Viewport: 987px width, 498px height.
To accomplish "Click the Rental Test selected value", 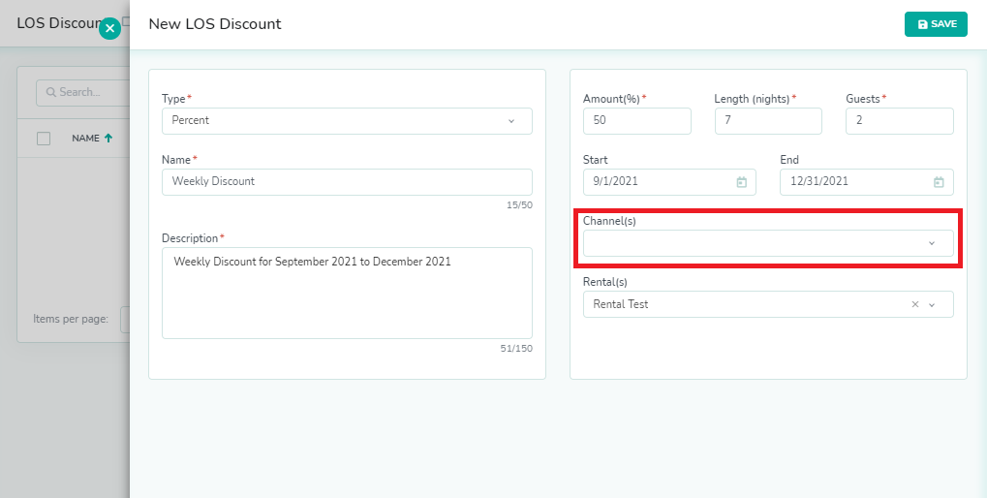I will (x=621, y=304).
